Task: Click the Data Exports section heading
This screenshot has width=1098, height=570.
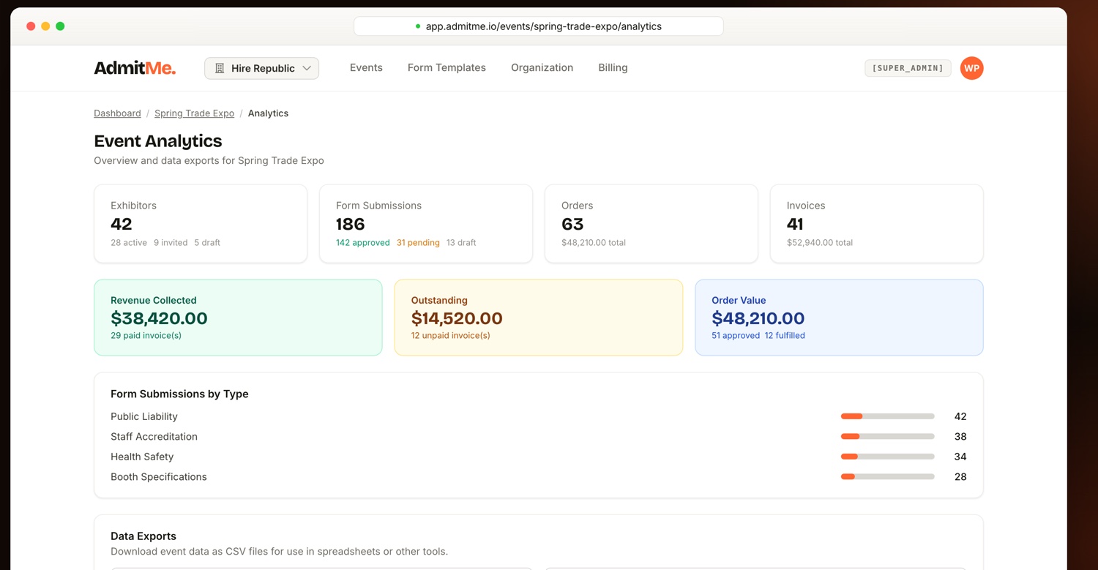Action: click(143, 536)
